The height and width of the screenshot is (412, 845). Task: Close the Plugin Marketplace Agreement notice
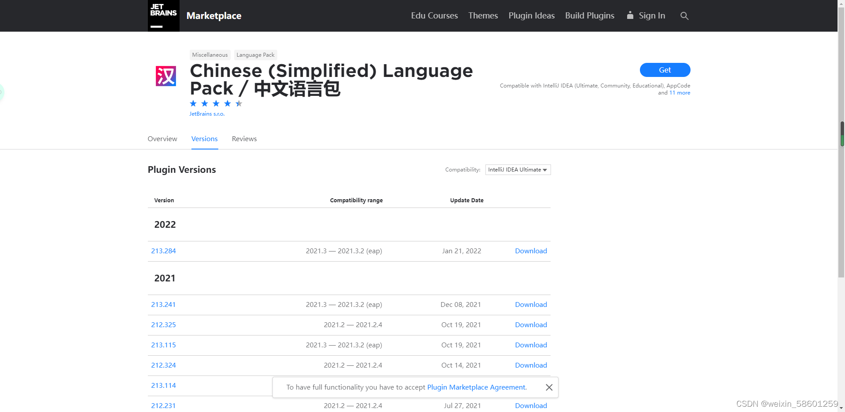coord(549,387)
